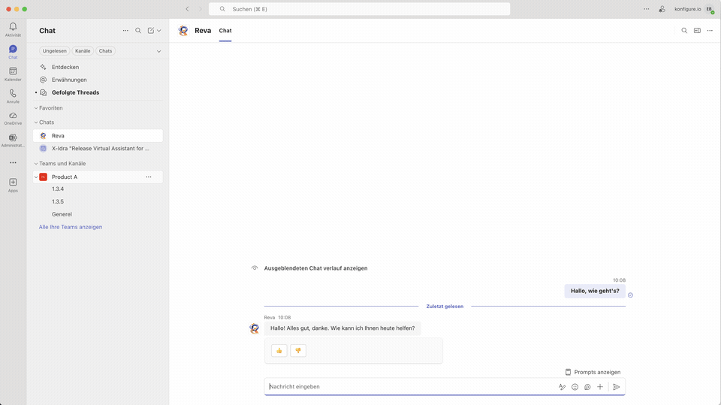Click Alle Ihre Teams anzeigen link
The width and height of the screenshot is (721, 405).
(71, 227)
